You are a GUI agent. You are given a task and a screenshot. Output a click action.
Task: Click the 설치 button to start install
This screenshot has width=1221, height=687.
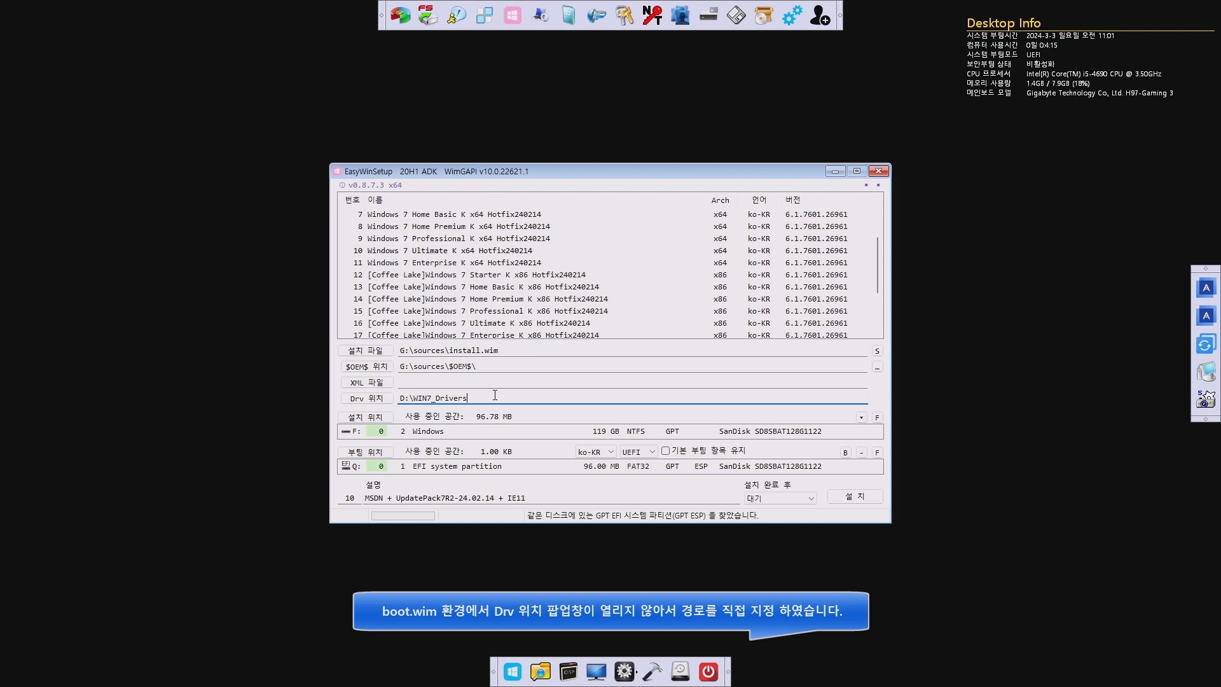[x=855, y=497]
